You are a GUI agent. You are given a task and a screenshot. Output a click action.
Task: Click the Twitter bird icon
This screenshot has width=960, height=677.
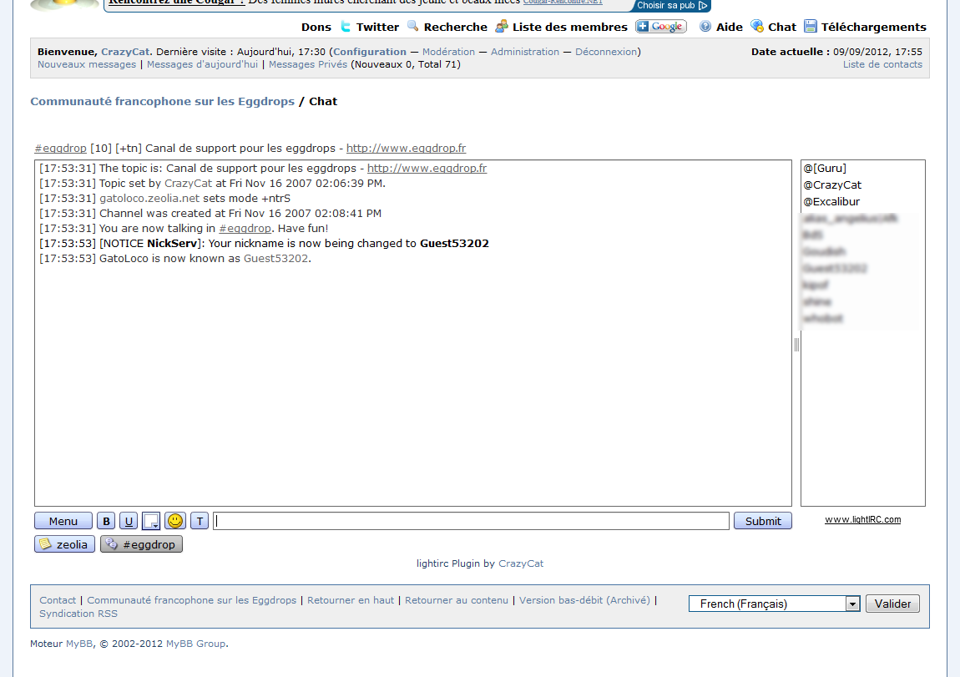click(346, 27)
